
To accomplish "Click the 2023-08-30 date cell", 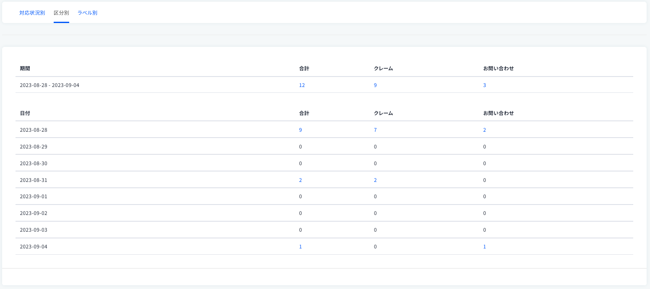I will click(x=34, y=164).
